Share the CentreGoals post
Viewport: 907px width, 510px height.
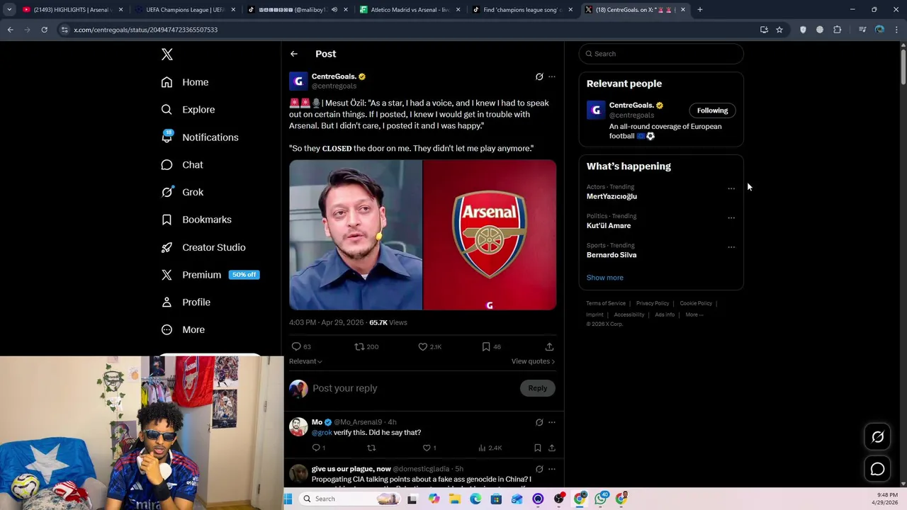tap(549, 346)
